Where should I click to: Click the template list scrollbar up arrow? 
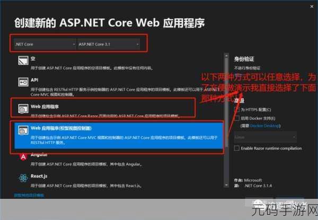pyautogui.click(x=226, y=56)
